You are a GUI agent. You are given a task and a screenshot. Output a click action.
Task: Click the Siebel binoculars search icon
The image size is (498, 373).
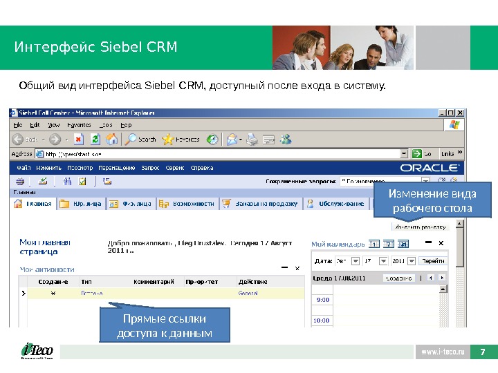coord(67,182)
